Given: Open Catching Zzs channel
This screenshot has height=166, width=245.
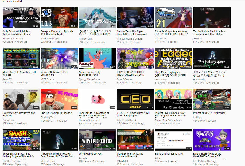Looking at the screenshot, I should (47, 117).
